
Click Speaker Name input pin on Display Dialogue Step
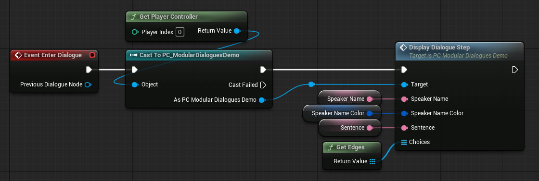(404, 99)
